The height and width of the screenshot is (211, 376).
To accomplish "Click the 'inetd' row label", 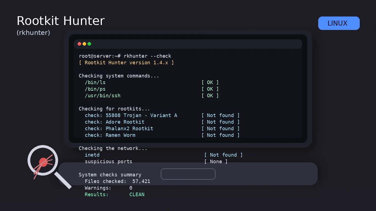I will tap(92, 155).
